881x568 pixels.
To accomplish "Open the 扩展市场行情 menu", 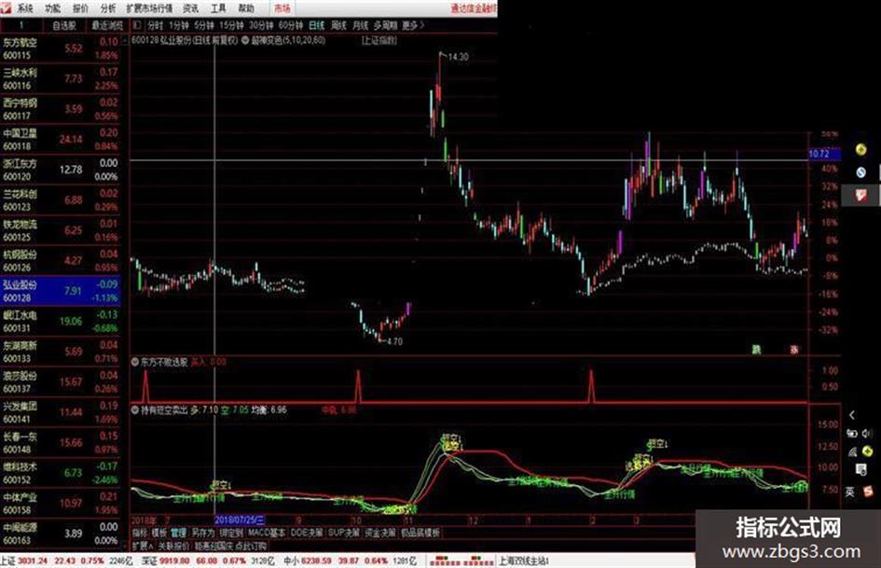I will 149,8.
